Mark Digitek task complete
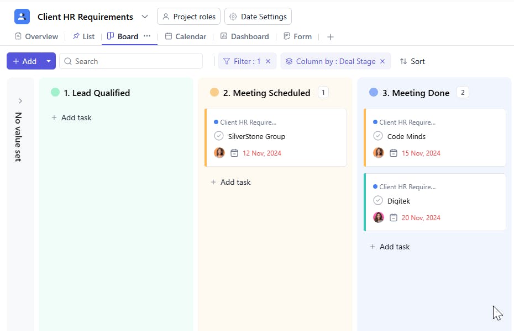This screenshot has width=514, height=331. [378, 200]
